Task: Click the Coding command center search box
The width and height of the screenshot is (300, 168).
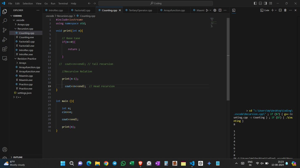Action: [155, 3]
